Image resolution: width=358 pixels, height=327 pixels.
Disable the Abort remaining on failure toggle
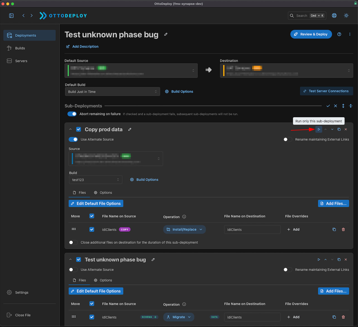click(72, 114)
